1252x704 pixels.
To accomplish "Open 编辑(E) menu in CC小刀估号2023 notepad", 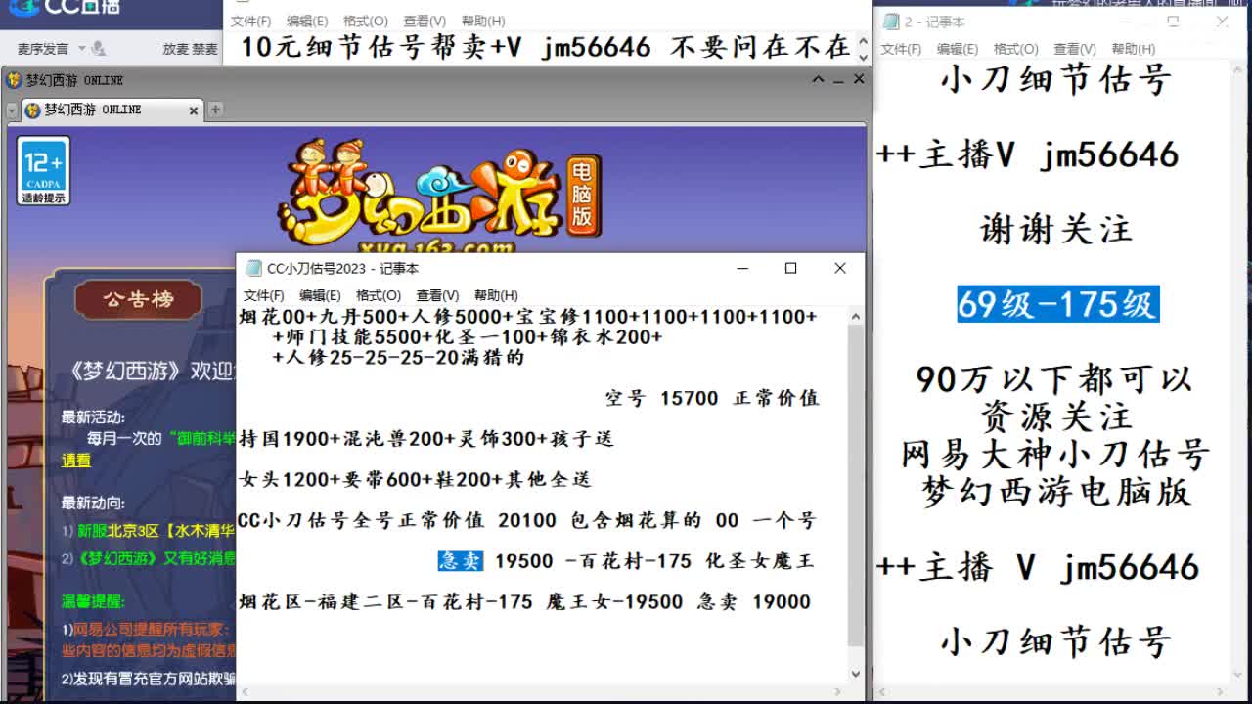I will pyautogui.click(x=320, y=295).
